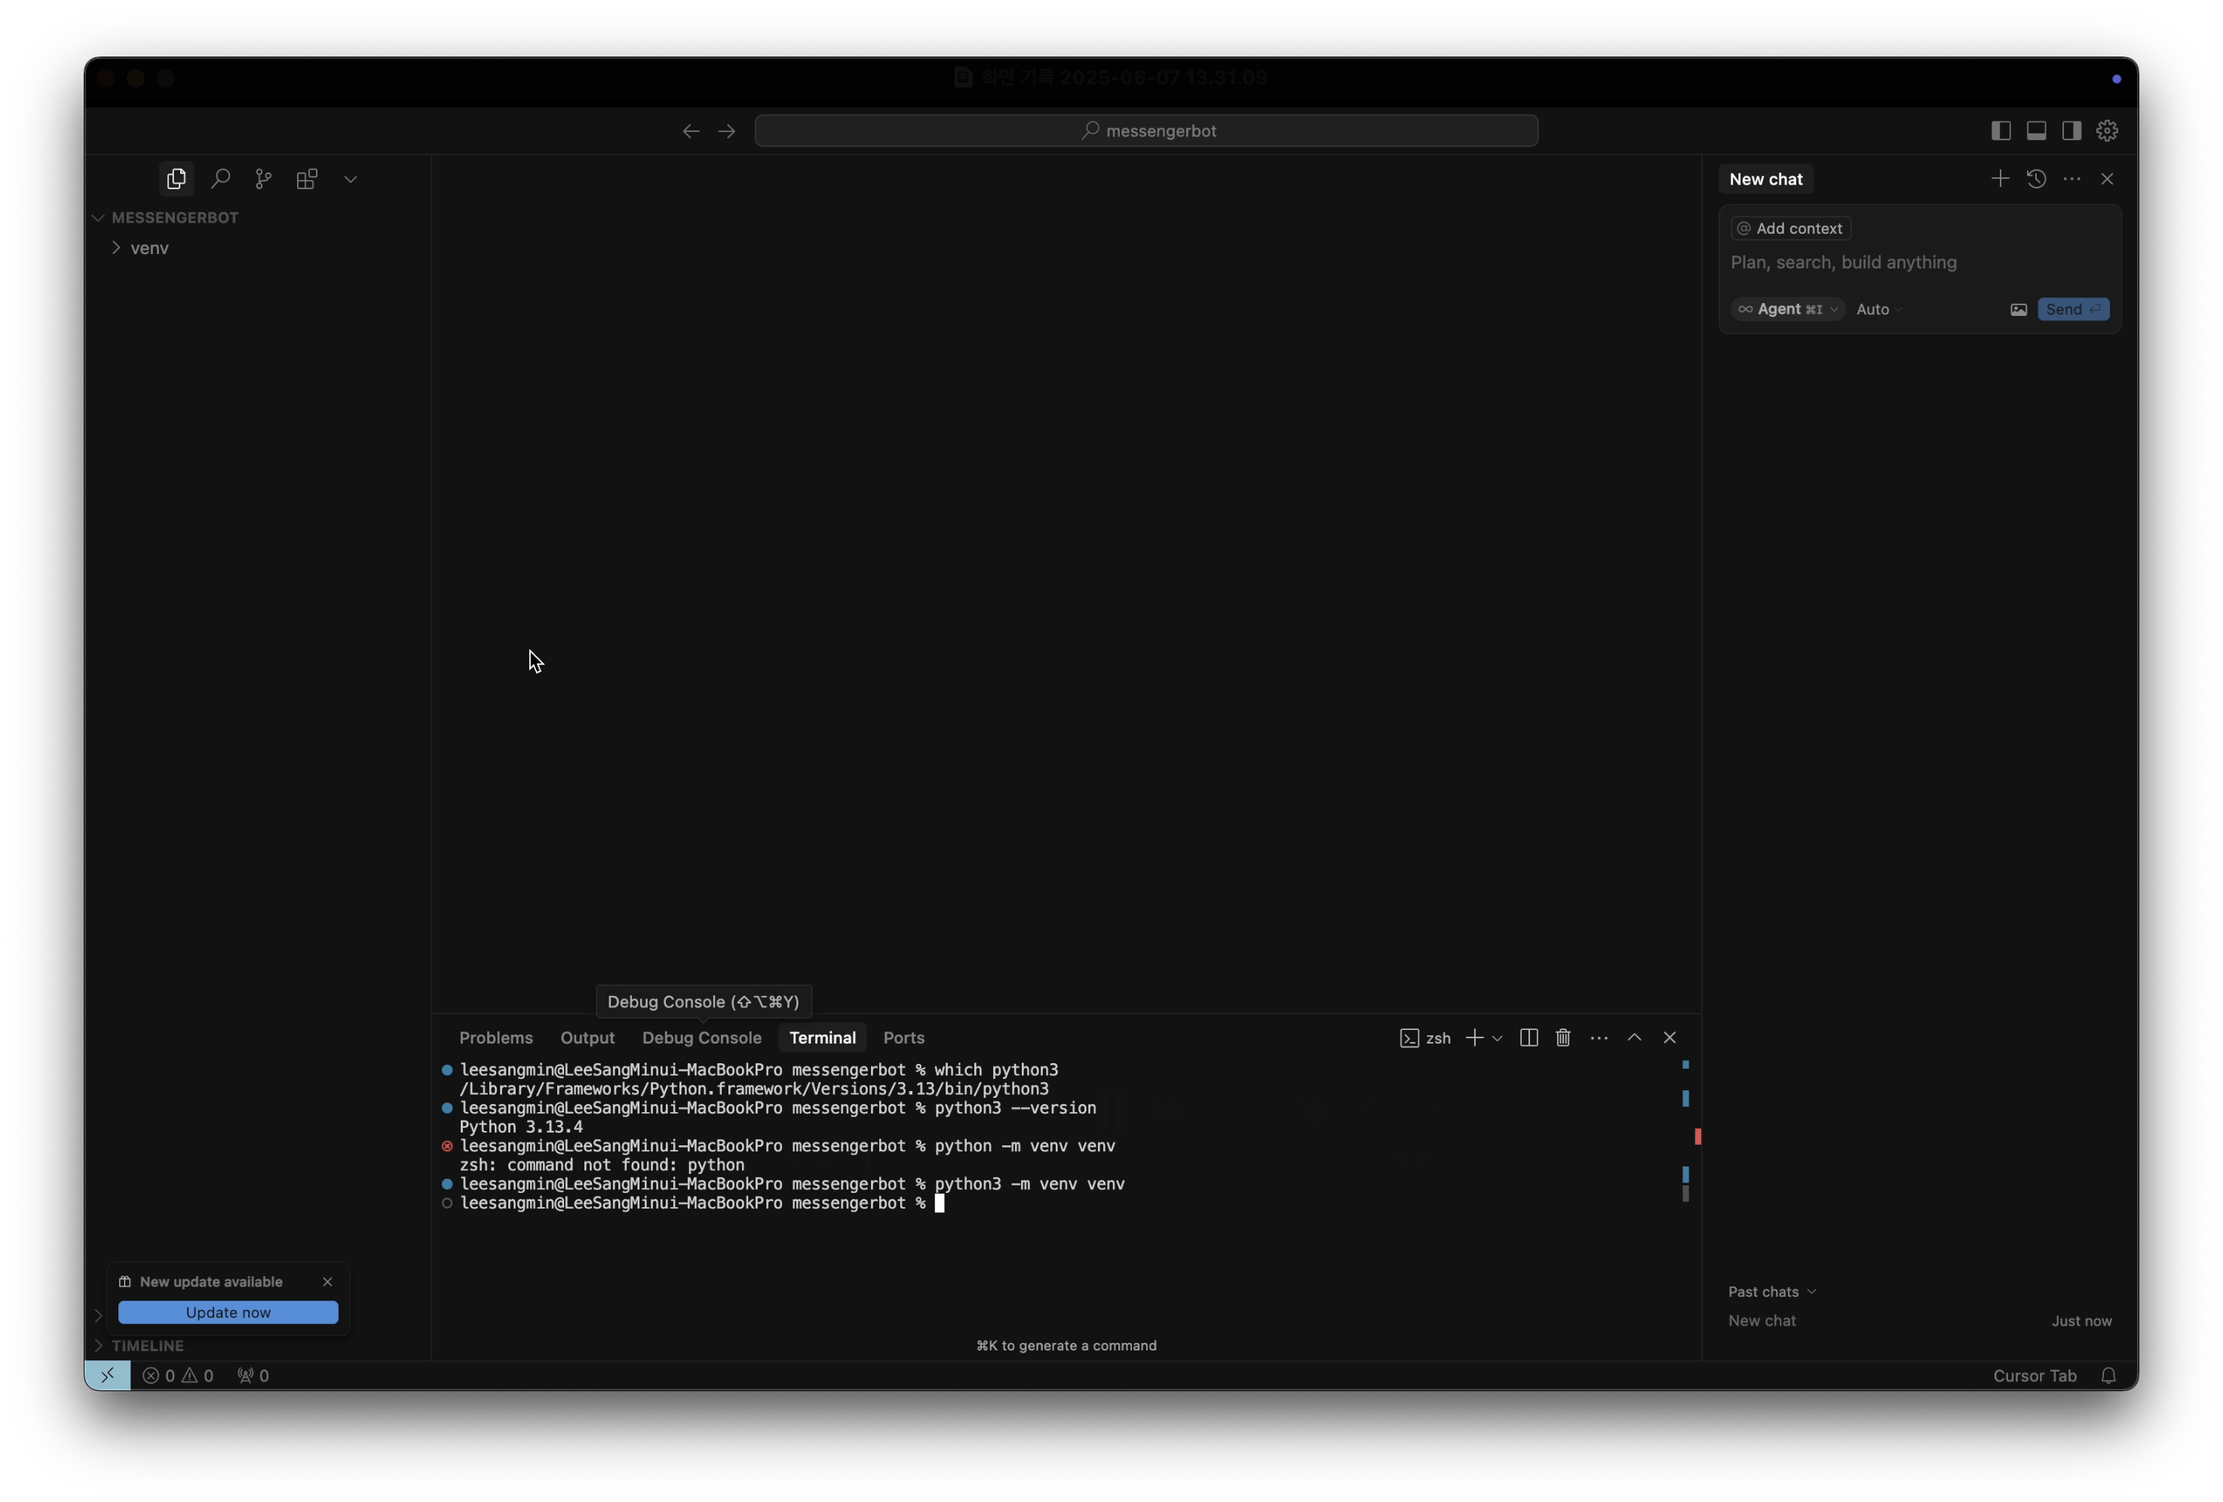Toggle the bottom panel layout icon
The image size is (2223, 1502).
2037,131
